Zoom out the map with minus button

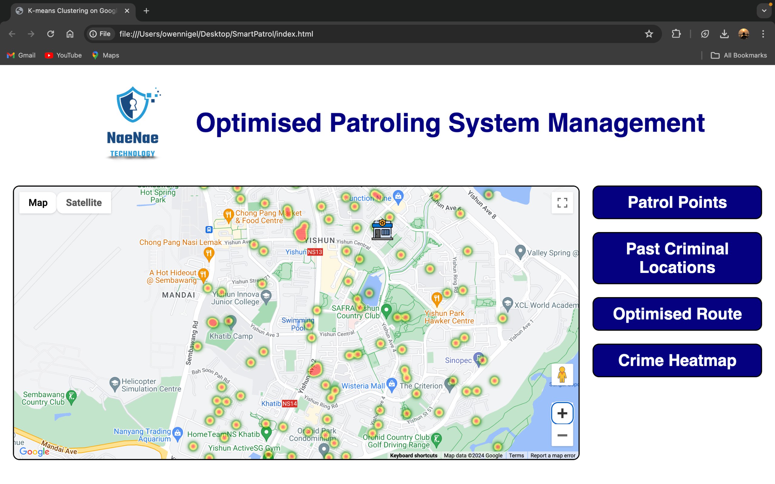[562, 435]
